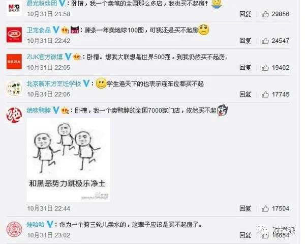Image resolution: width=305 pixels, height=244 pixels.
Task: Open the 绝味鸭脖 username profile link
Action: click(x=39, y=111)
